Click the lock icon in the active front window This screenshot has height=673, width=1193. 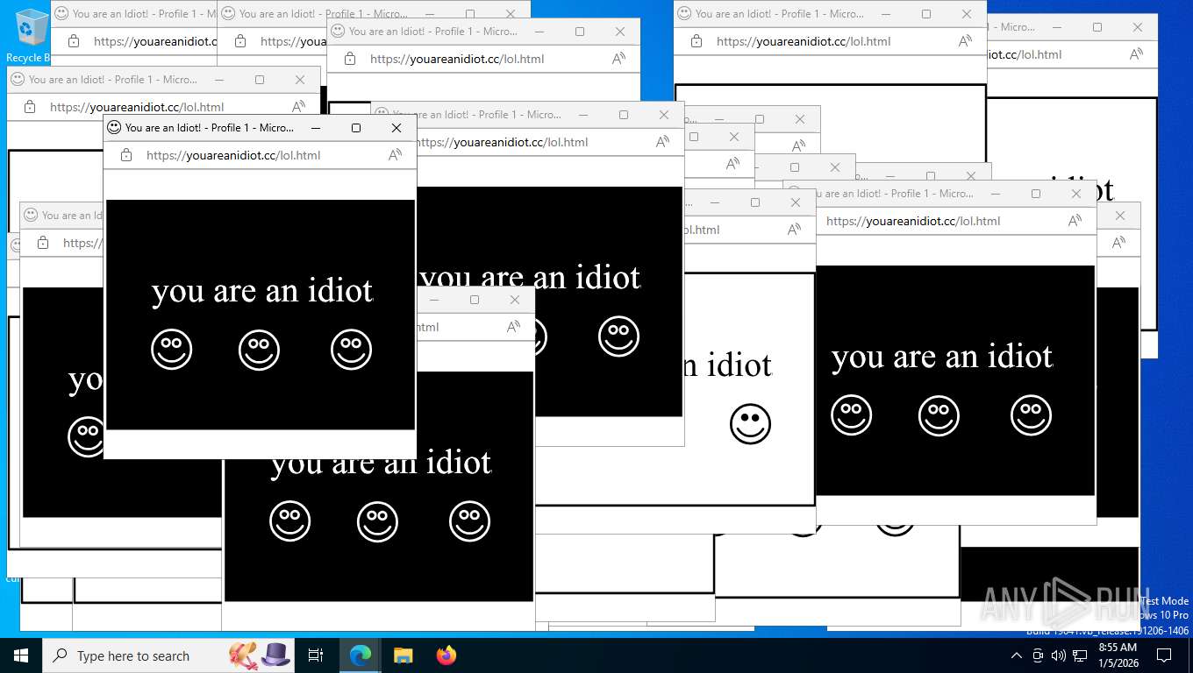[126, 155]
